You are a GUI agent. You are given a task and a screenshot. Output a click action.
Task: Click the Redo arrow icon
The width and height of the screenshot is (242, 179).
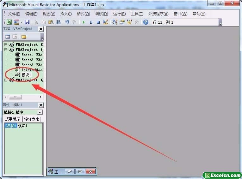[75, 22]
